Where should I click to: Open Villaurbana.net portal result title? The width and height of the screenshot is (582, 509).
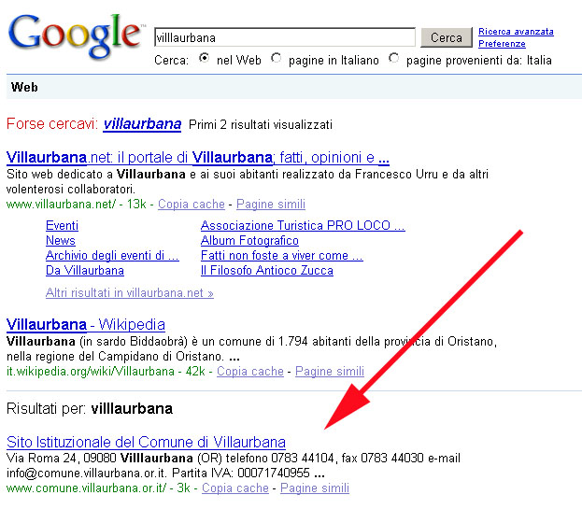[198, 158]
